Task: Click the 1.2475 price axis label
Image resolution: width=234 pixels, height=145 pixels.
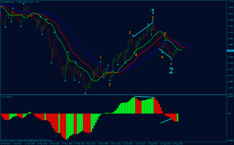Action: click(230, 63)
